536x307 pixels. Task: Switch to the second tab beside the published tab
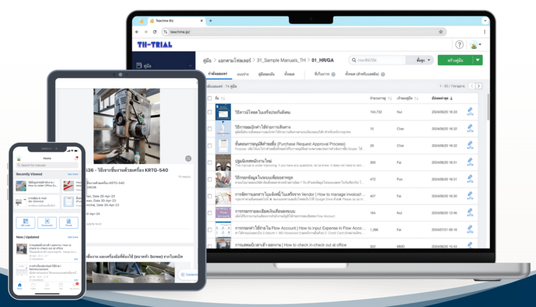point(243,74)
